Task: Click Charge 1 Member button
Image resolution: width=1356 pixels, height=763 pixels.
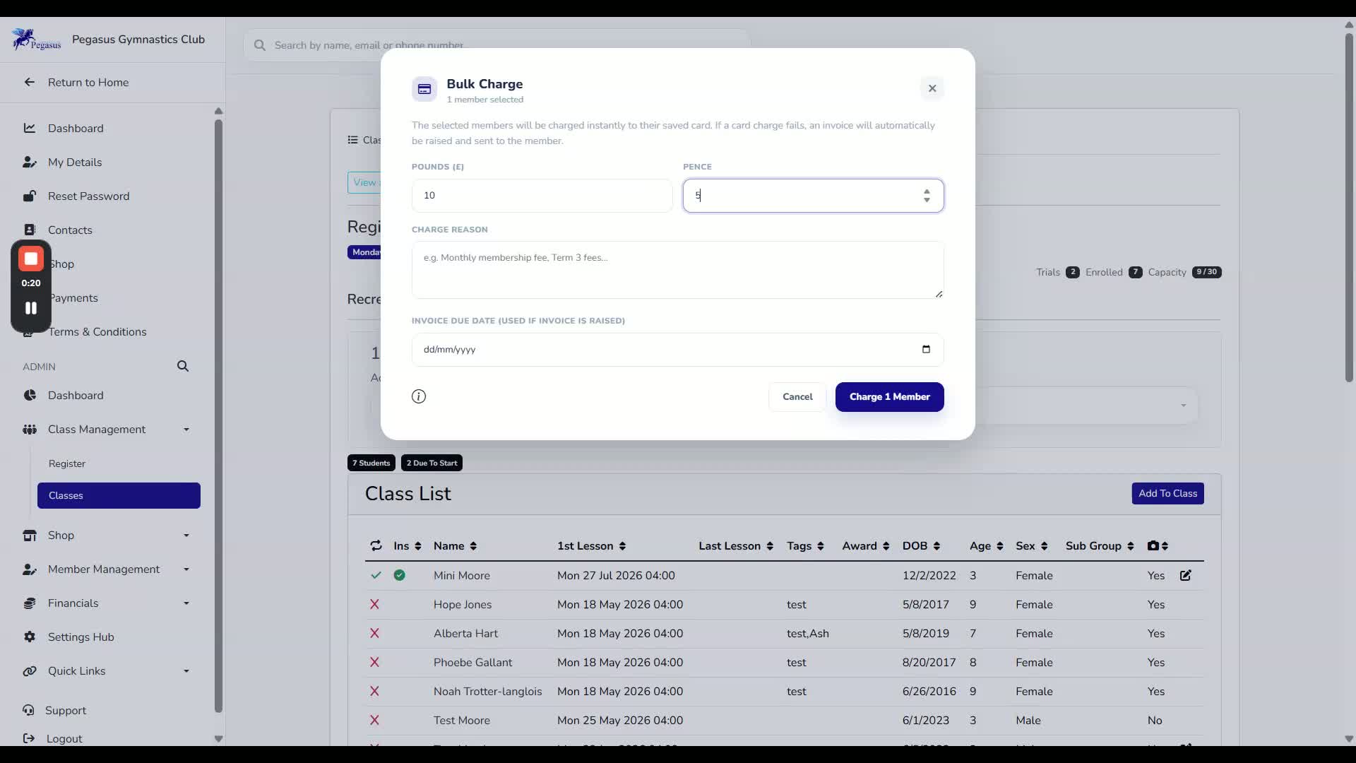Action: click(x=889, y=396)
